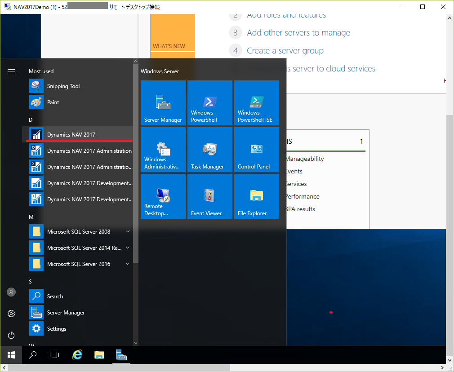Click the M letter header in apps list
This screenshot has height=372, width=454.
tap(31, 217)
